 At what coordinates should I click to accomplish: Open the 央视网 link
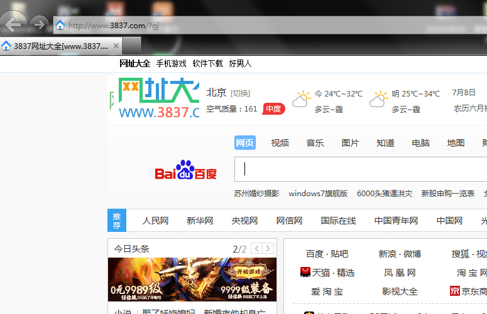(x=244, y=221)
